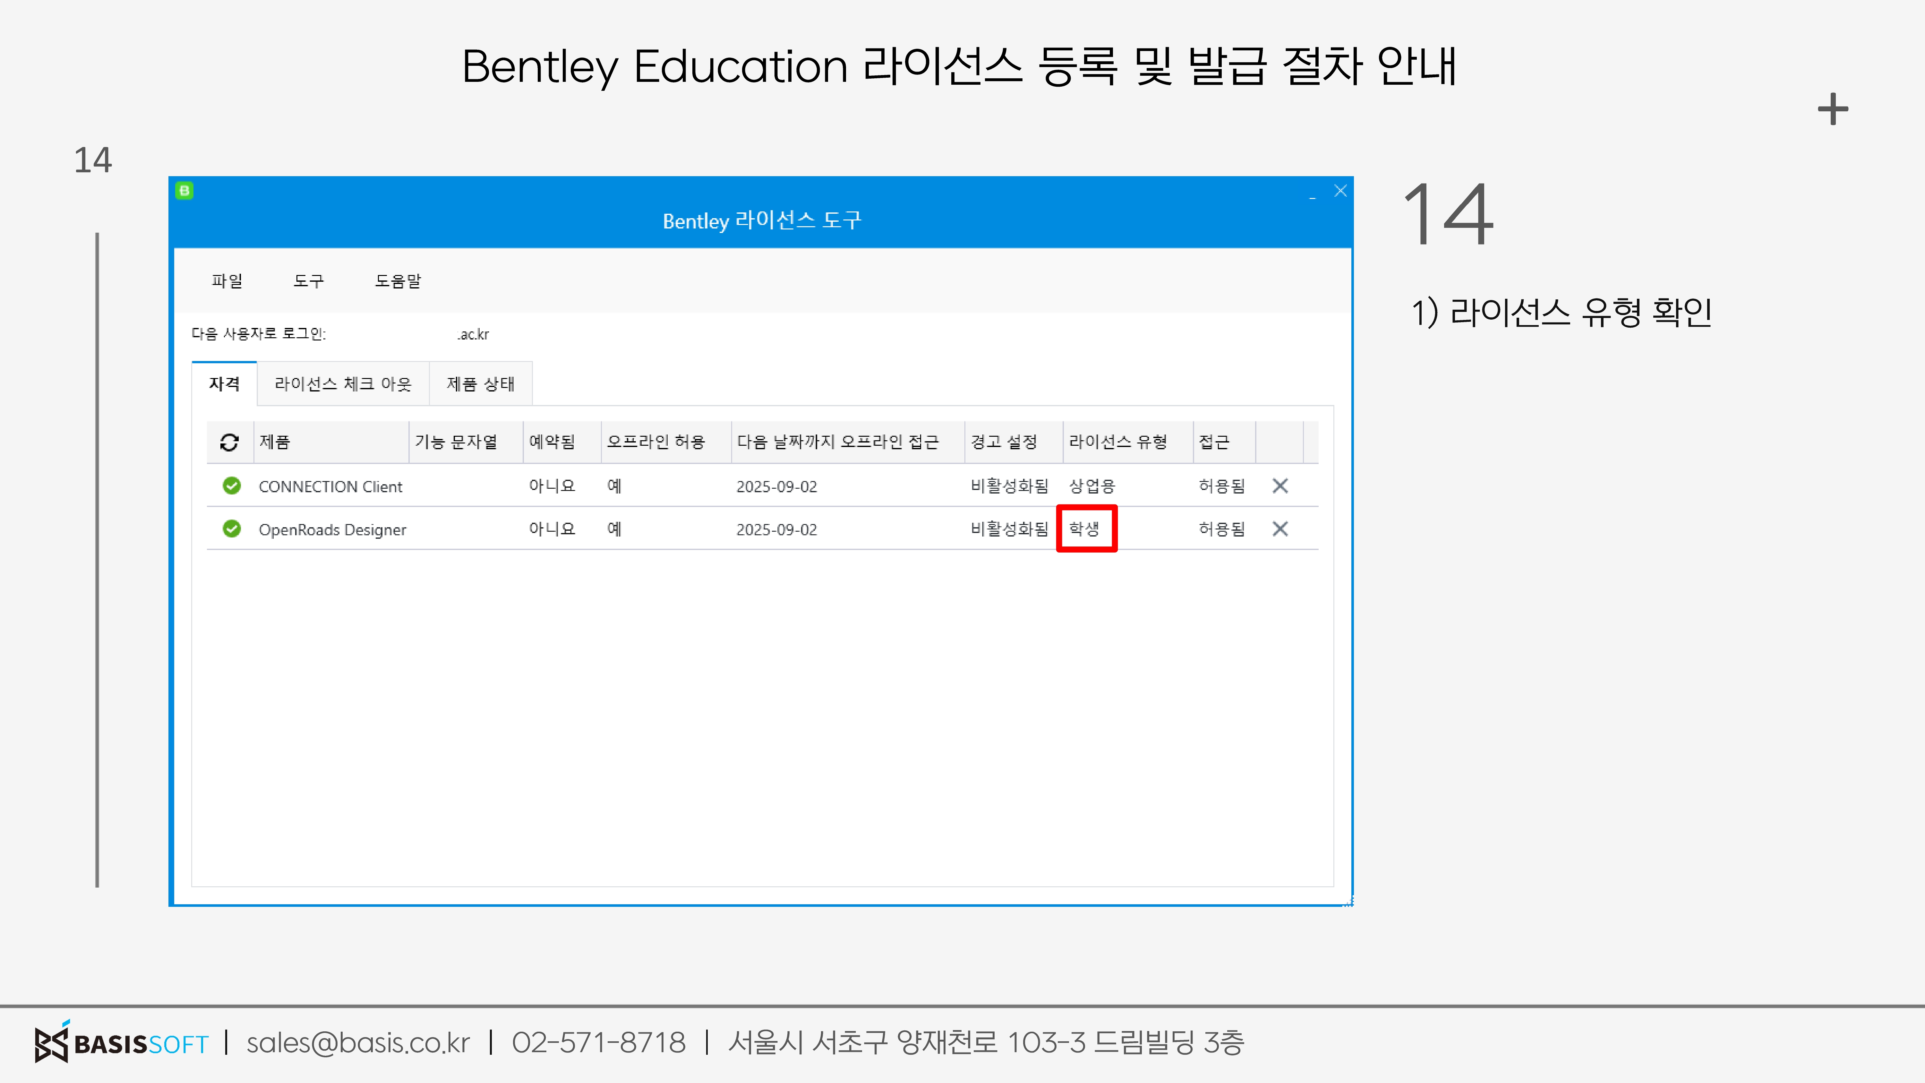This screenshot has height=1083, width=1925.
Task: Open the 파일 menu
Action: coord(227,281)
